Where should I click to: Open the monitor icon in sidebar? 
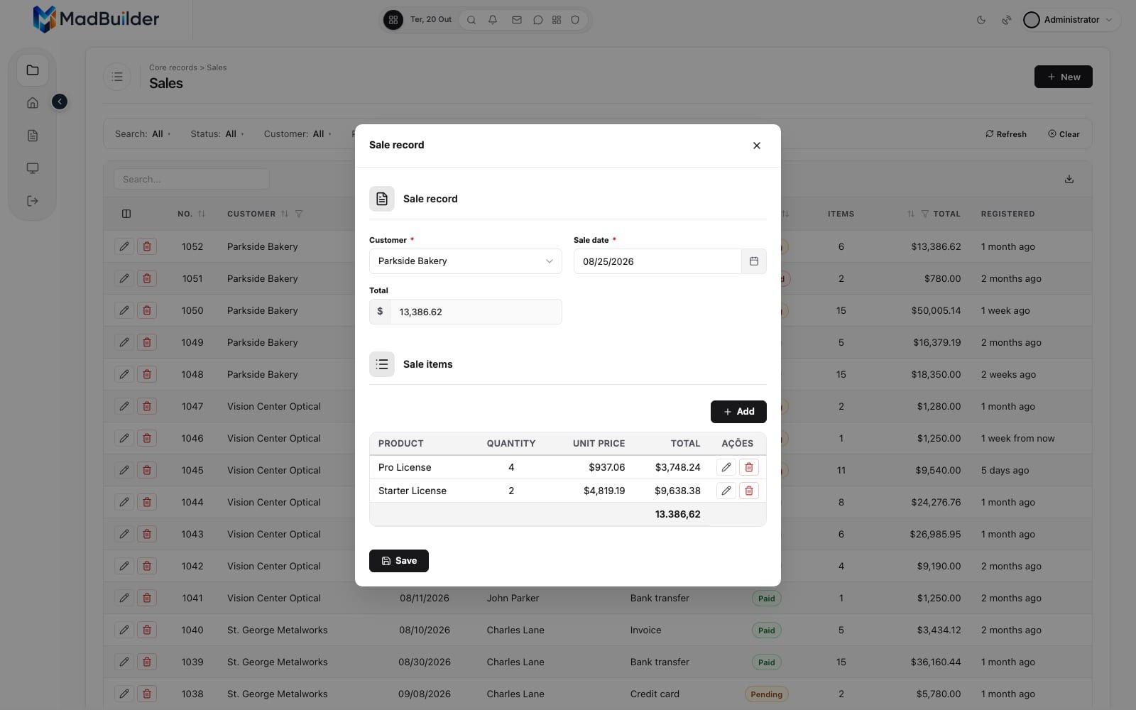tap(33, 168)
